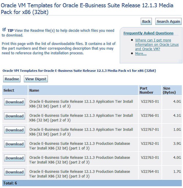The height and width of the screenshot is (188, 183).
Task: Click the Production Database Tier part 3 name text
Action: (x=79, y=174)
